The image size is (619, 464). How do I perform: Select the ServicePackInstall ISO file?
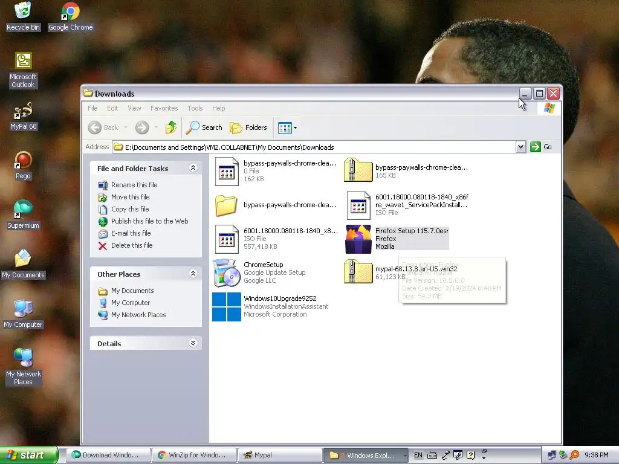(407, 205)
